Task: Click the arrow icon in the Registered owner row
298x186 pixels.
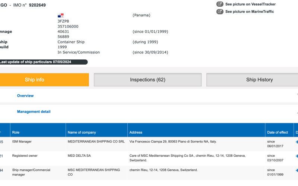Action: pyautogui.click(x=297, y=156)
